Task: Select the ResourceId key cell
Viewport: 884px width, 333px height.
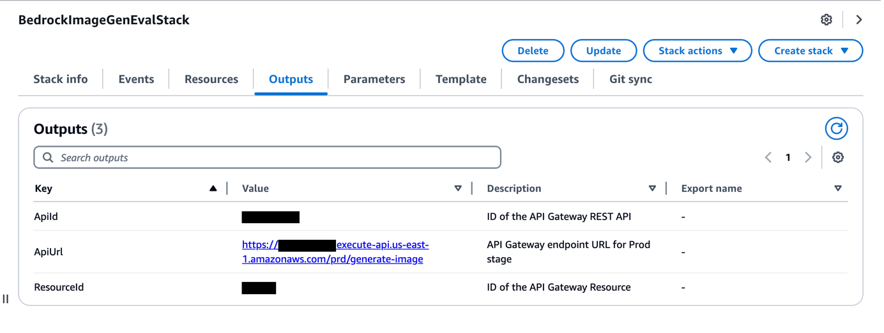Action: [59, 288]
